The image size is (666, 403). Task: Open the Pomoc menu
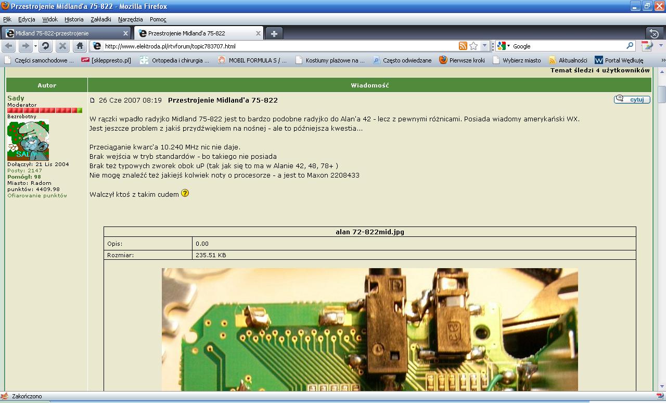pos(158,19)
